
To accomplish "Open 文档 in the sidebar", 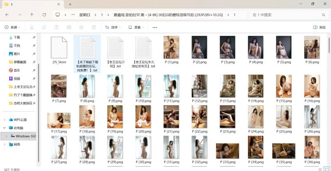I will (17, 46).
